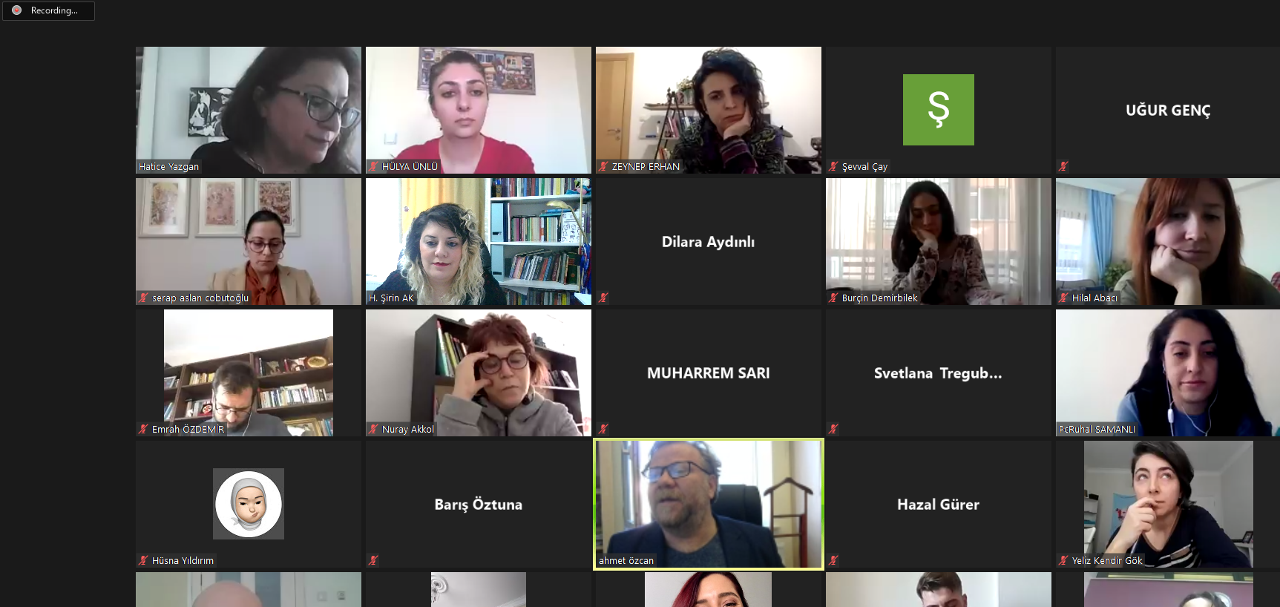Click the green Ş avatar of Şevval Çay

tap(939, 110)
